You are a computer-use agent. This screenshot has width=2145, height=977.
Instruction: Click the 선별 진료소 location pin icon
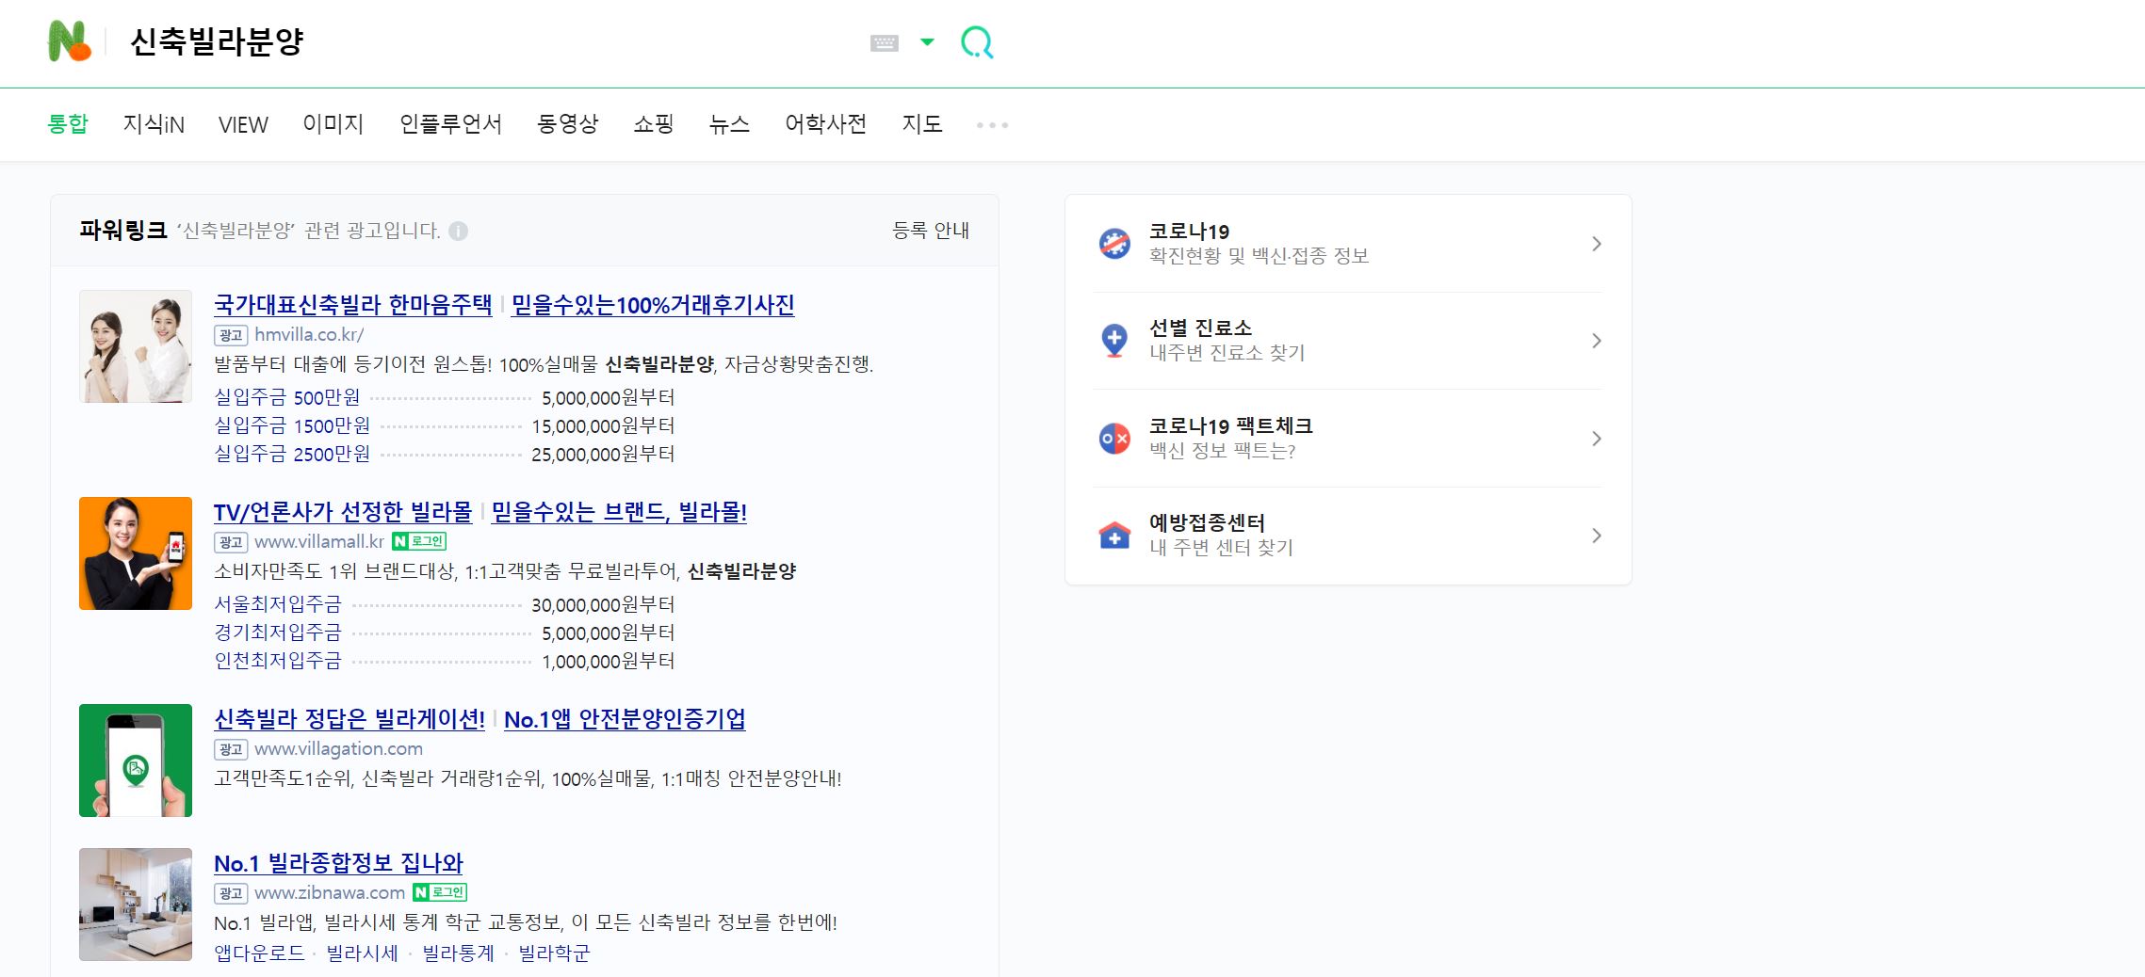1114,341
